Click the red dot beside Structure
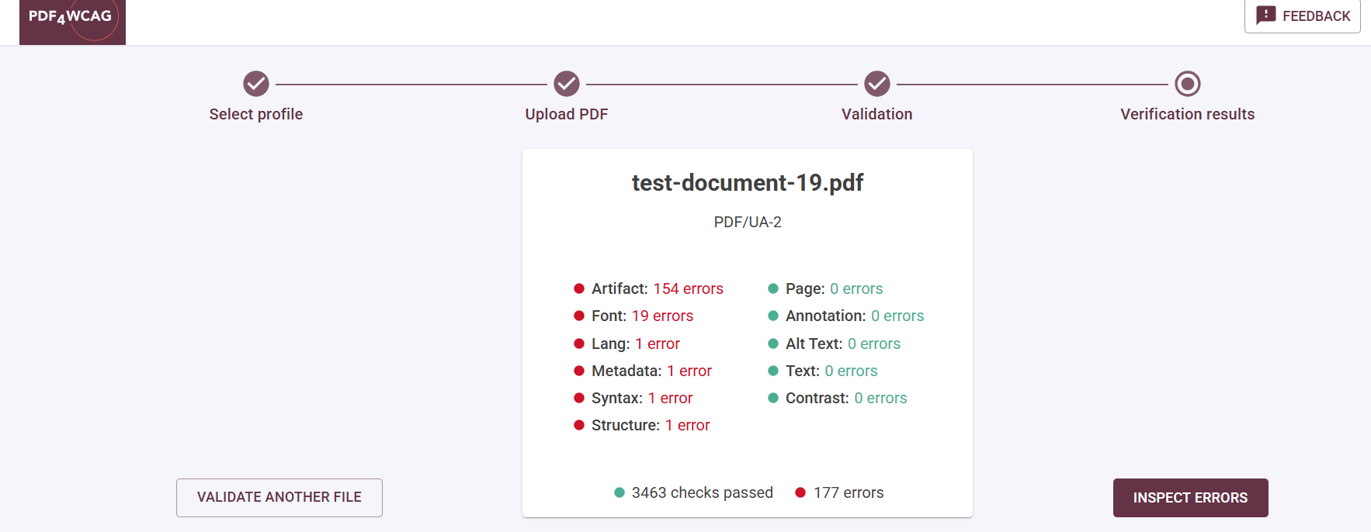 579,425
